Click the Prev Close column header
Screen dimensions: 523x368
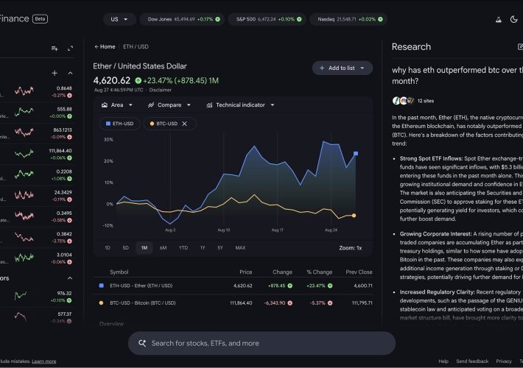[x=359, y=272]
